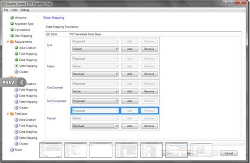This screenshot has width=250, height=163.
Task: Open the Proposed dropdown for Not Completed
Action: (x=95, y=101)
